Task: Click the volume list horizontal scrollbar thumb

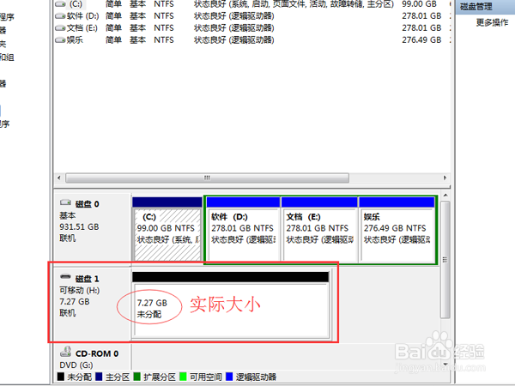Action: tap(207, 178)
